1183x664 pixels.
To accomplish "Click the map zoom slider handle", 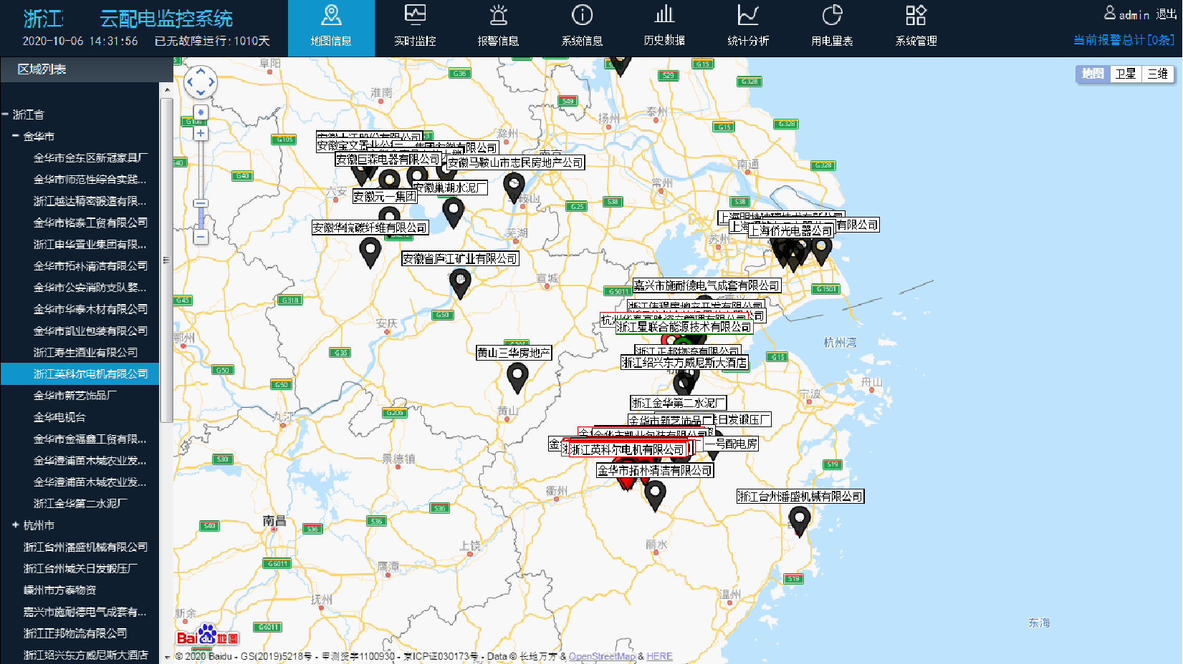I will (201, 204).
